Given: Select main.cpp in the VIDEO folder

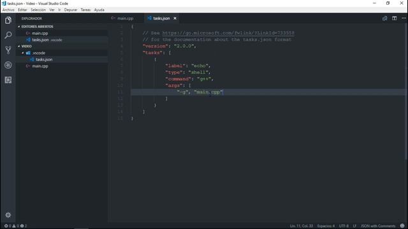Looking at the screenshot, I should [x=40, y=66].
